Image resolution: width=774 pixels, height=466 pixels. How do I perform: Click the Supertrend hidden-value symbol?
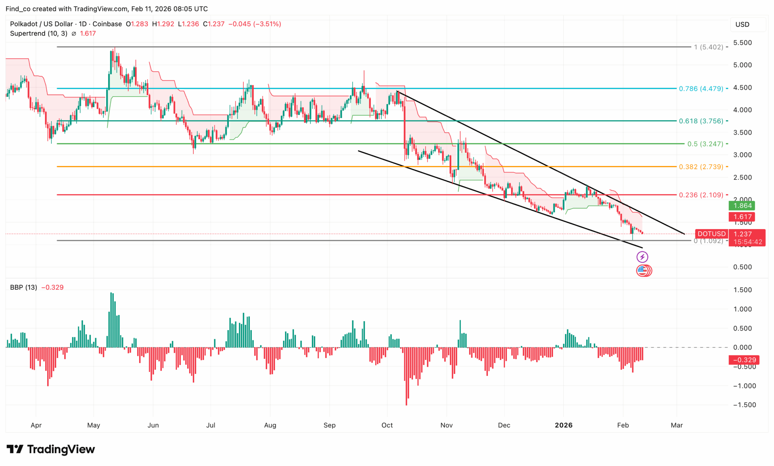pyautogui.click(x=74, y=34)
